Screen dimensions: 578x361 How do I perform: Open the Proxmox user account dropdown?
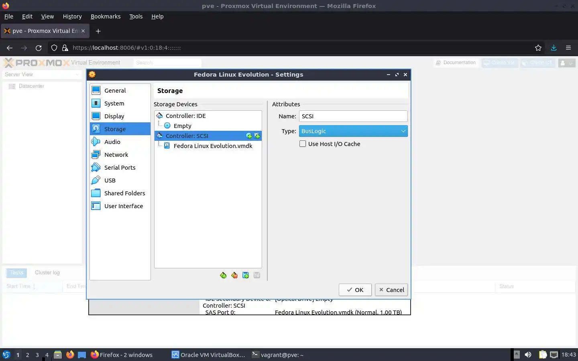tap(567, 63)
